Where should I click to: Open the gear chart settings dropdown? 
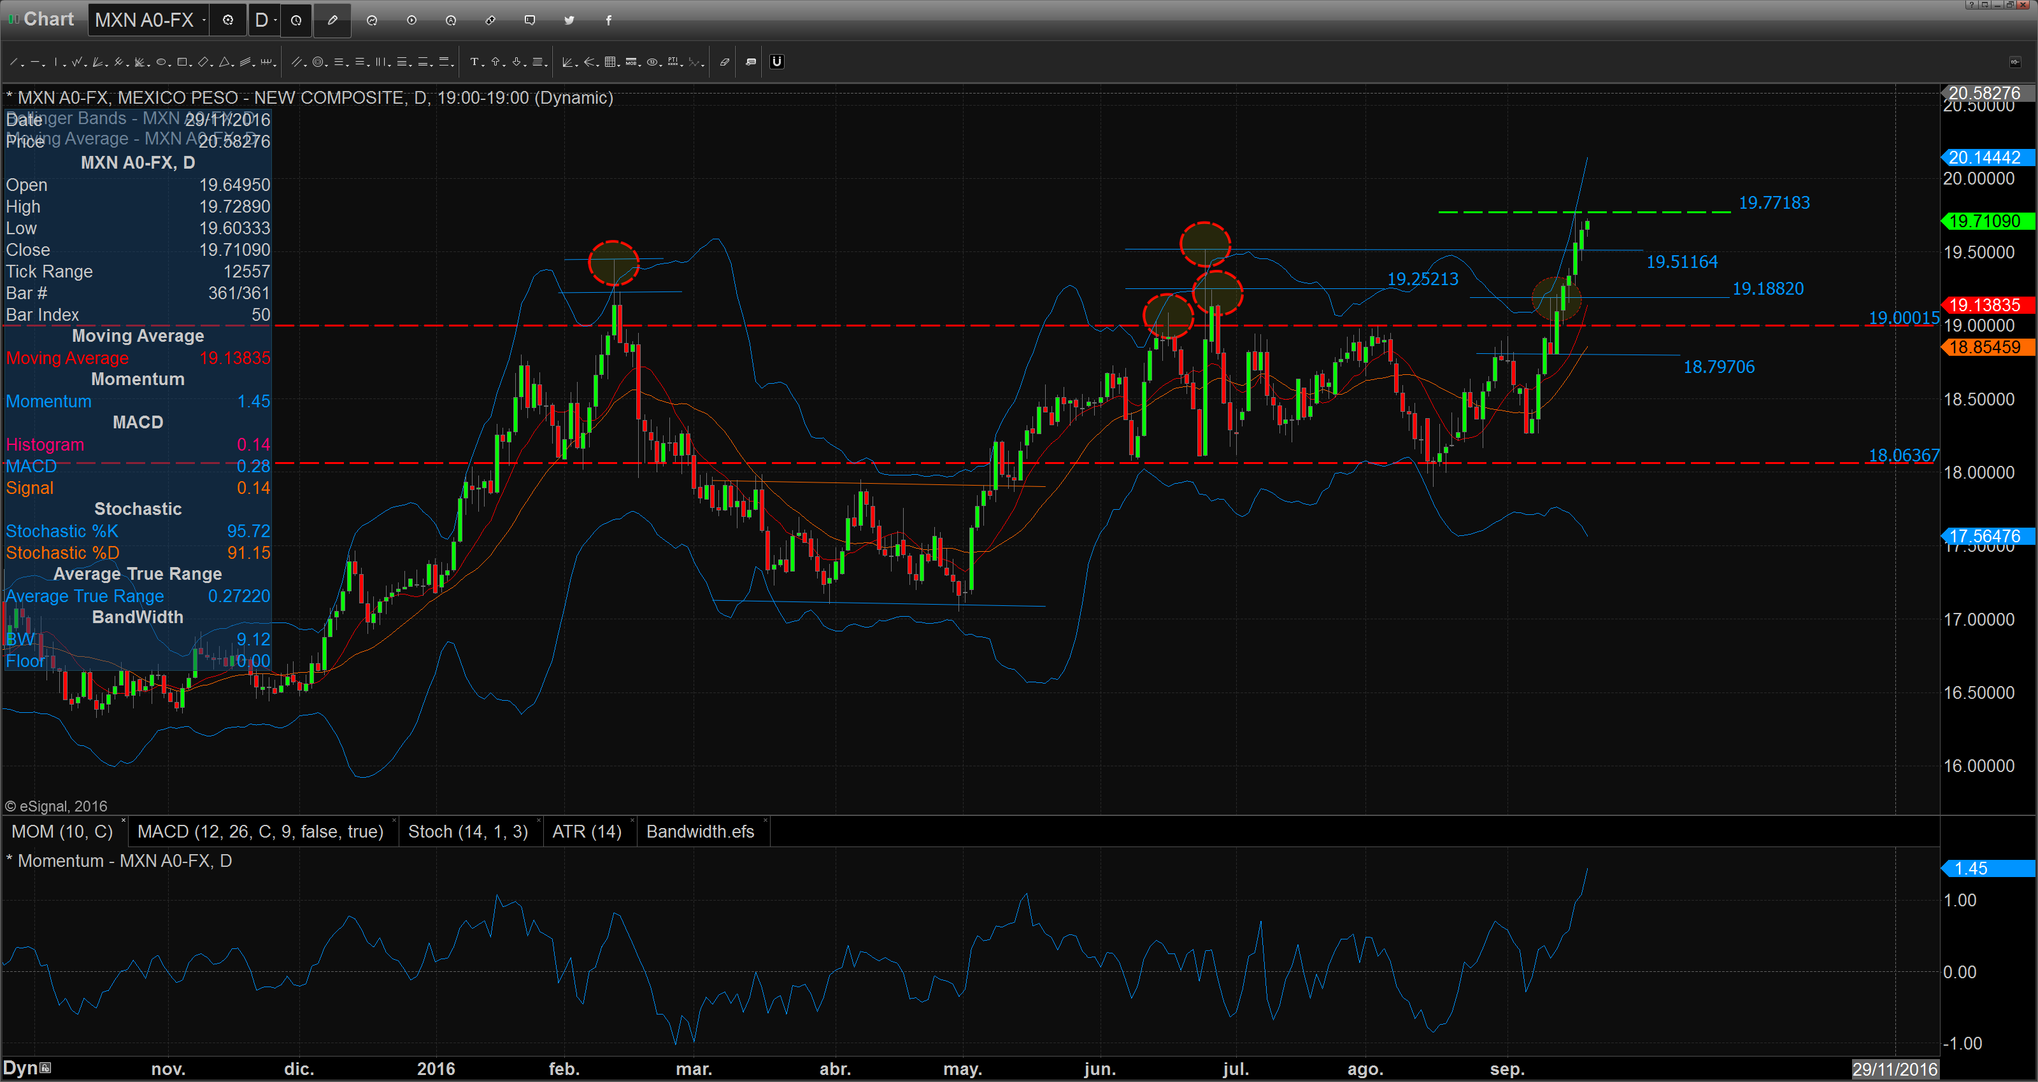point(229,20)
